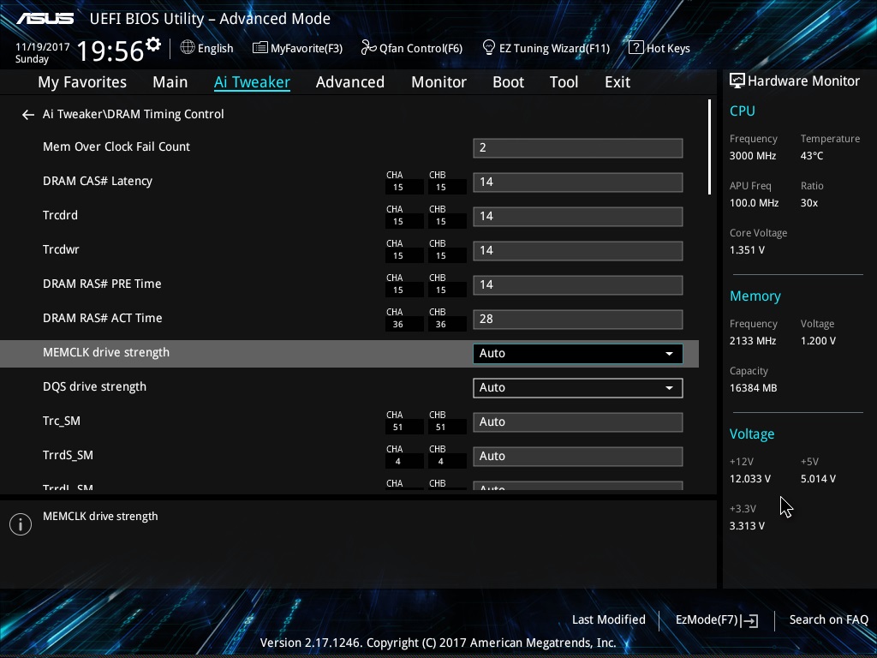The height and width of the screenshot is (658, 877).
Task: Click Memory Capacity 16384 MB value
Action: 754,388
